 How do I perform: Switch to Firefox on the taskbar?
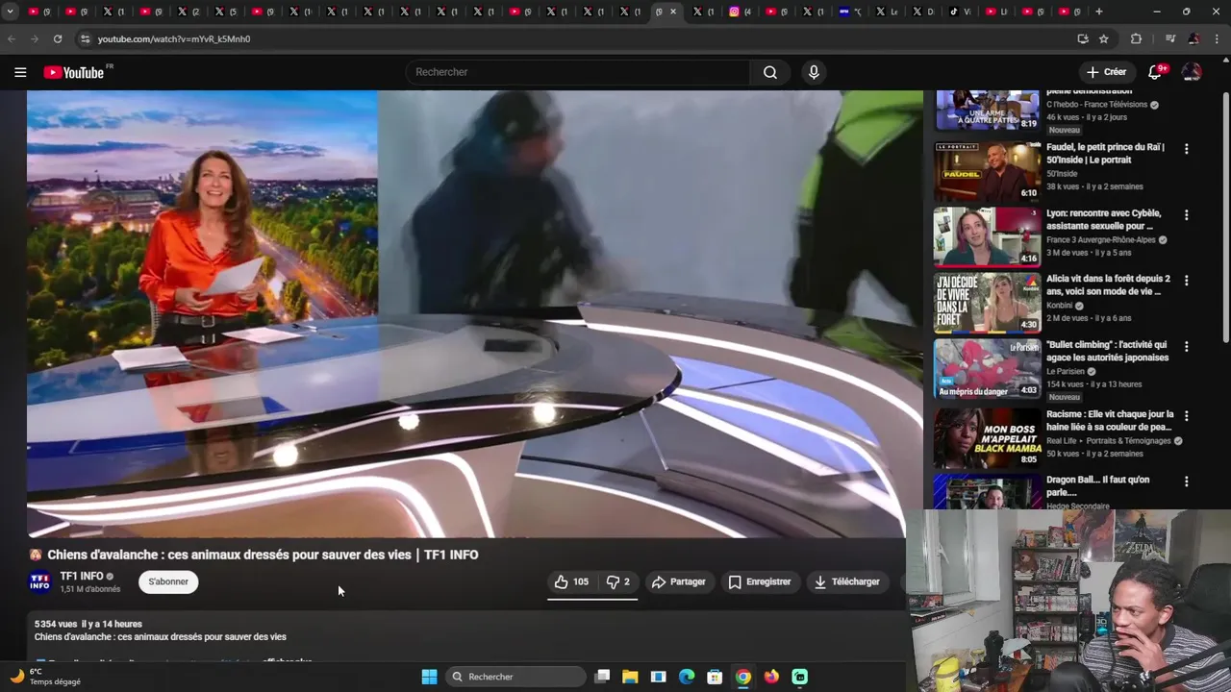point(771,677)
